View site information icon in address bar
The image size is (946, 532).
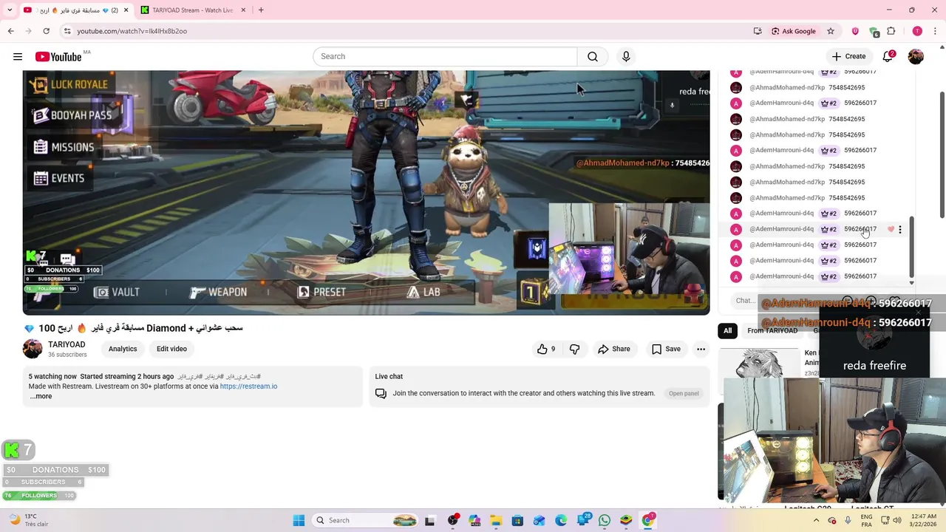(x=67, y=31)
